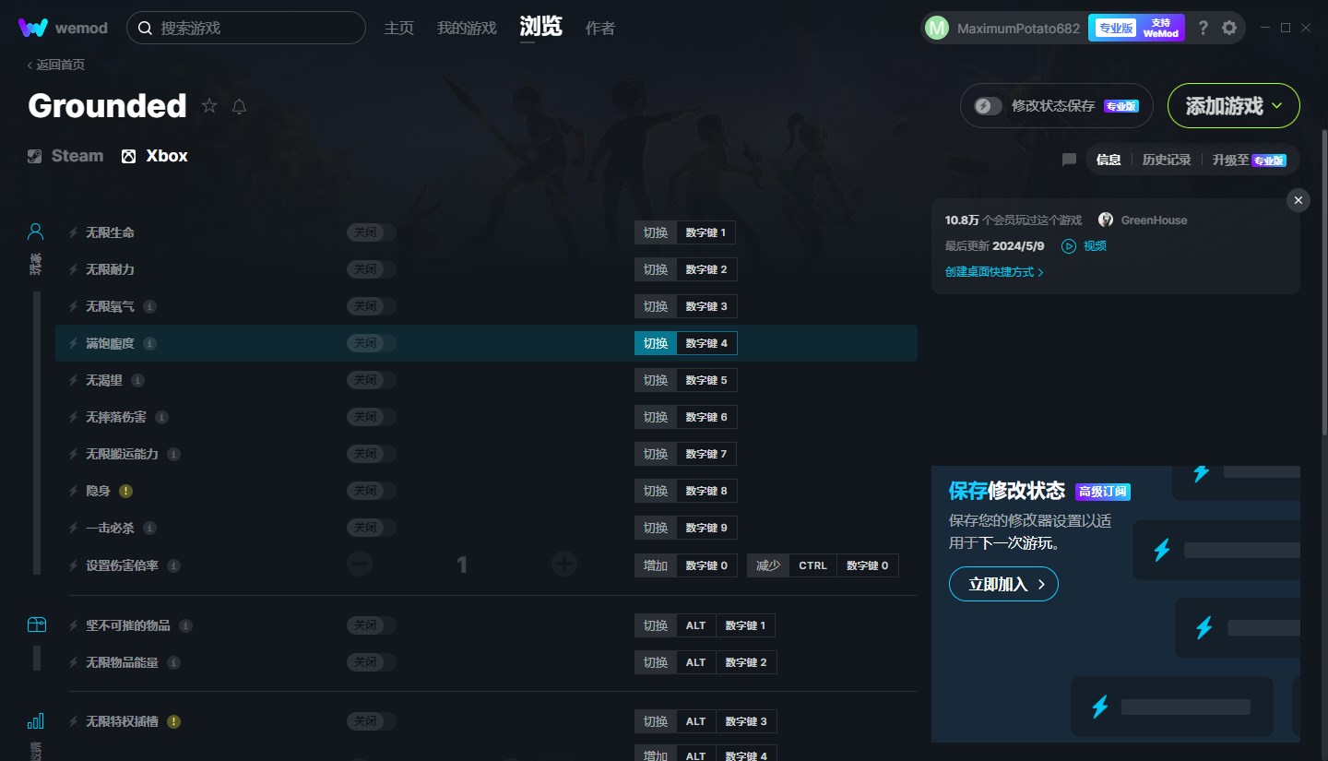Image resolution: width=1328 pixels, height=761 pixels.
Task: Increase 设置伤害倍率 with plus button
Action: 564,564
